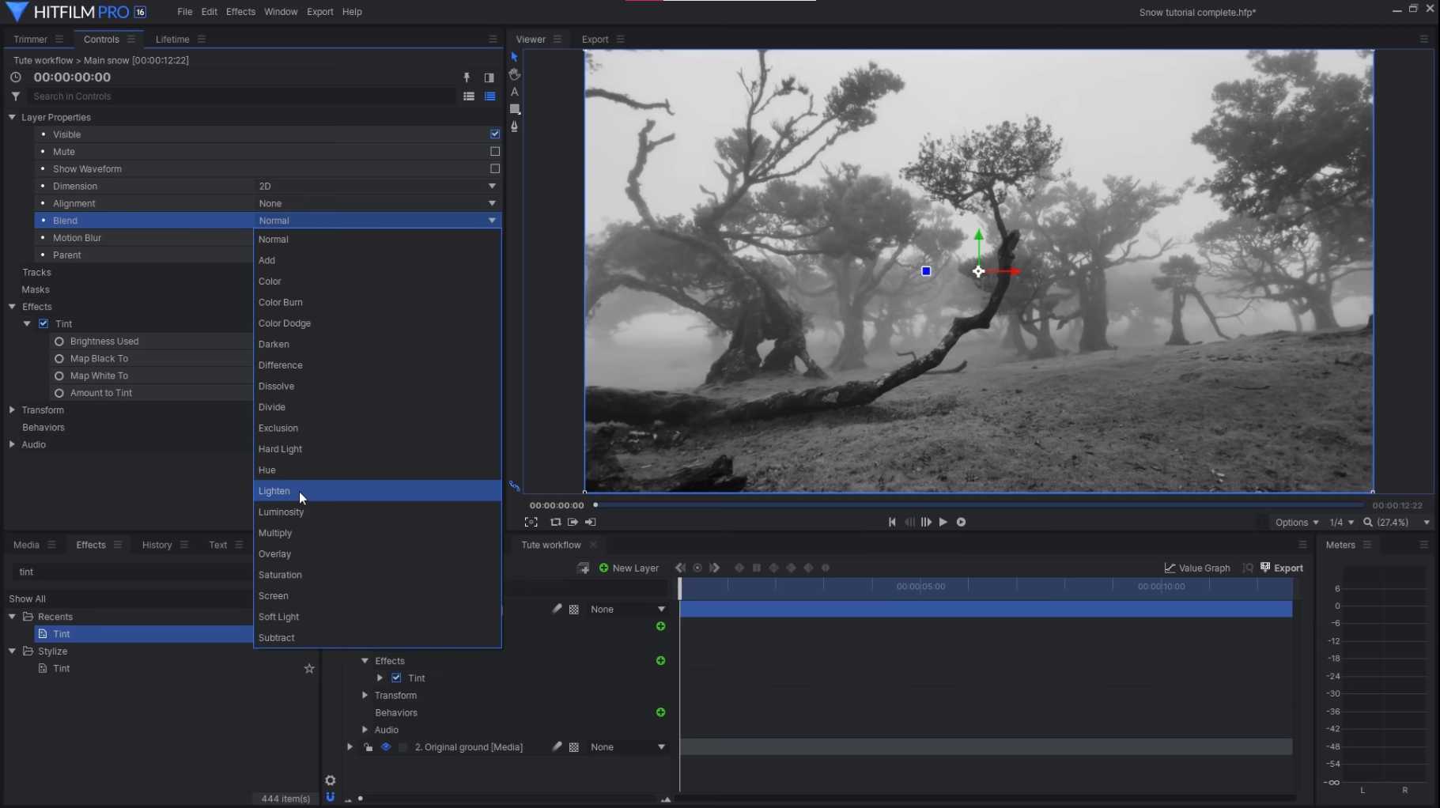Viewport: 1440px width, 808px height.
Task: Toggle loop playback icon under Viewer
Action: tap(555, 523)
